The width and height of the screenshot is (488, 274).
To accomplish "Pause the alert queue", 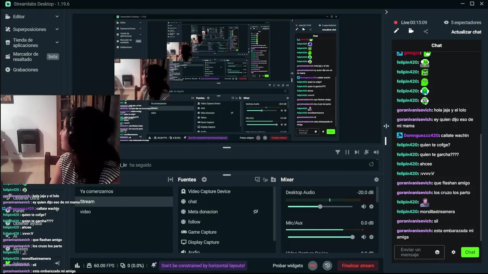I will tap(347, 152).
